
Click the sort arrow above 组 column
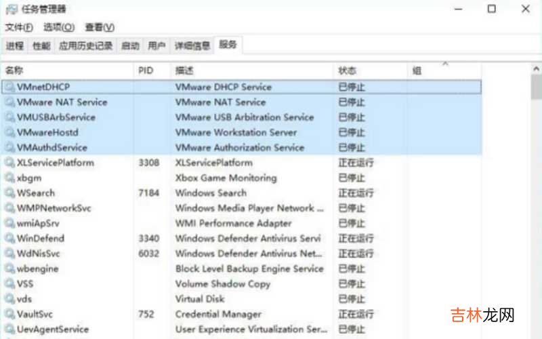click(445, 64)
